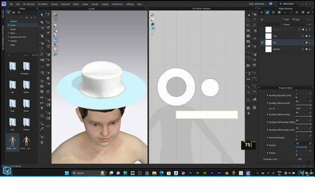
Task: Click topmost display icon in 3D window toolbar
Action: [x=56, y=15]
